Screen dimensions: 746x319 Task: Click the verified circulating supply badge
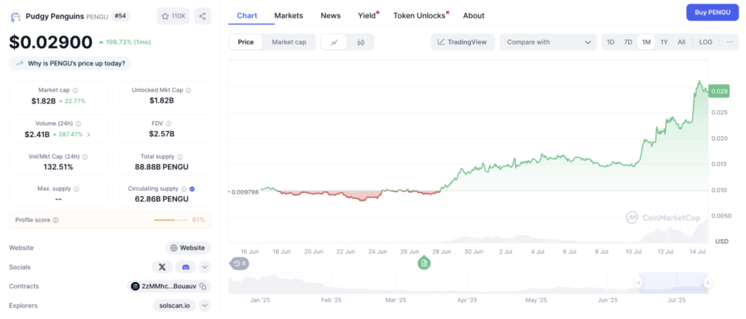coord(192,189)
